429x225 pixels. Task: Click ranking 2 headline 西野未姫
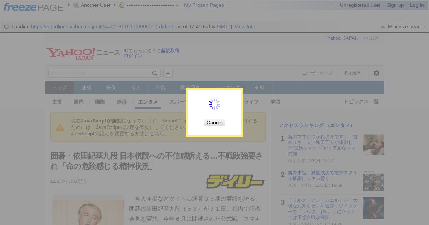tap(322, 175)
